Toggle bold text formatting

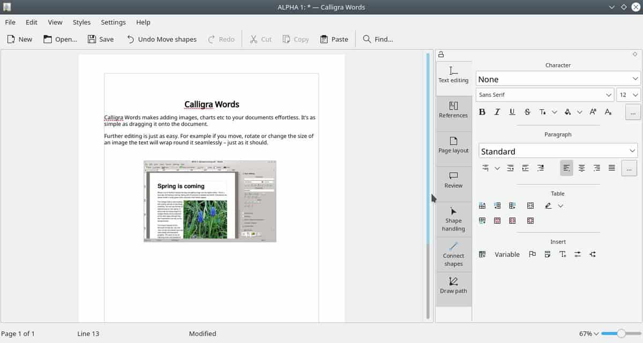(482, 112)
